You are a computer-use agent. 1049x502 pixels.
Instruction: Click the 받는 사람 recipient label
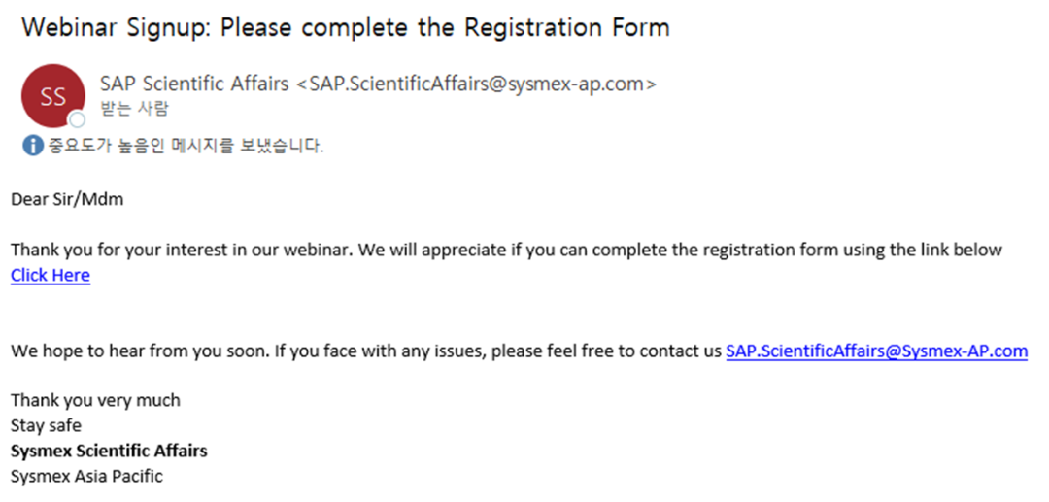click(x=134, y=109)
